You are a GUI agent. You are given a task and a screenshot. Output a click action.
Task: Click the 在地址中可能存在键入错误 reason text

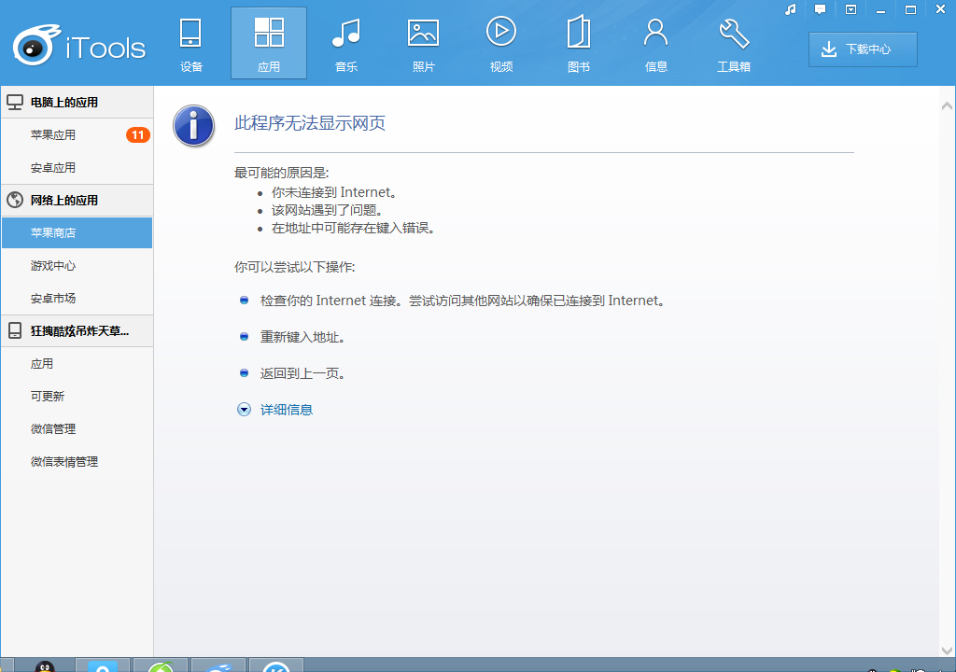(353, 229)
